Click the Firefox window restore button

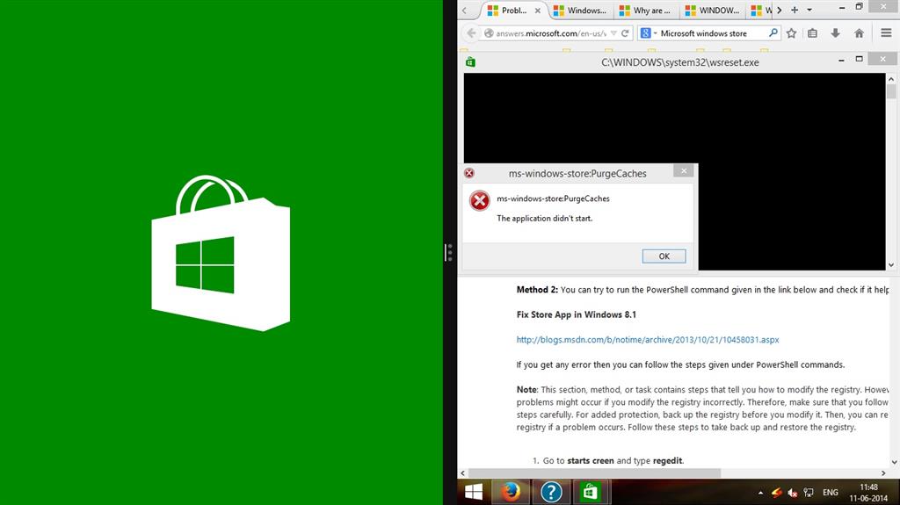(x=859, y=7)
